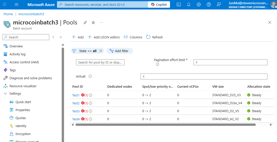Image resolution: width=277 pixels, height=142 pixels.
Task: Open pool Test4
Action: tap(76, 119)
